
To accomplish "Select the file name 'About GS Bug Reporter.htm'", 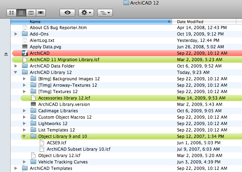I will (58, 28).
